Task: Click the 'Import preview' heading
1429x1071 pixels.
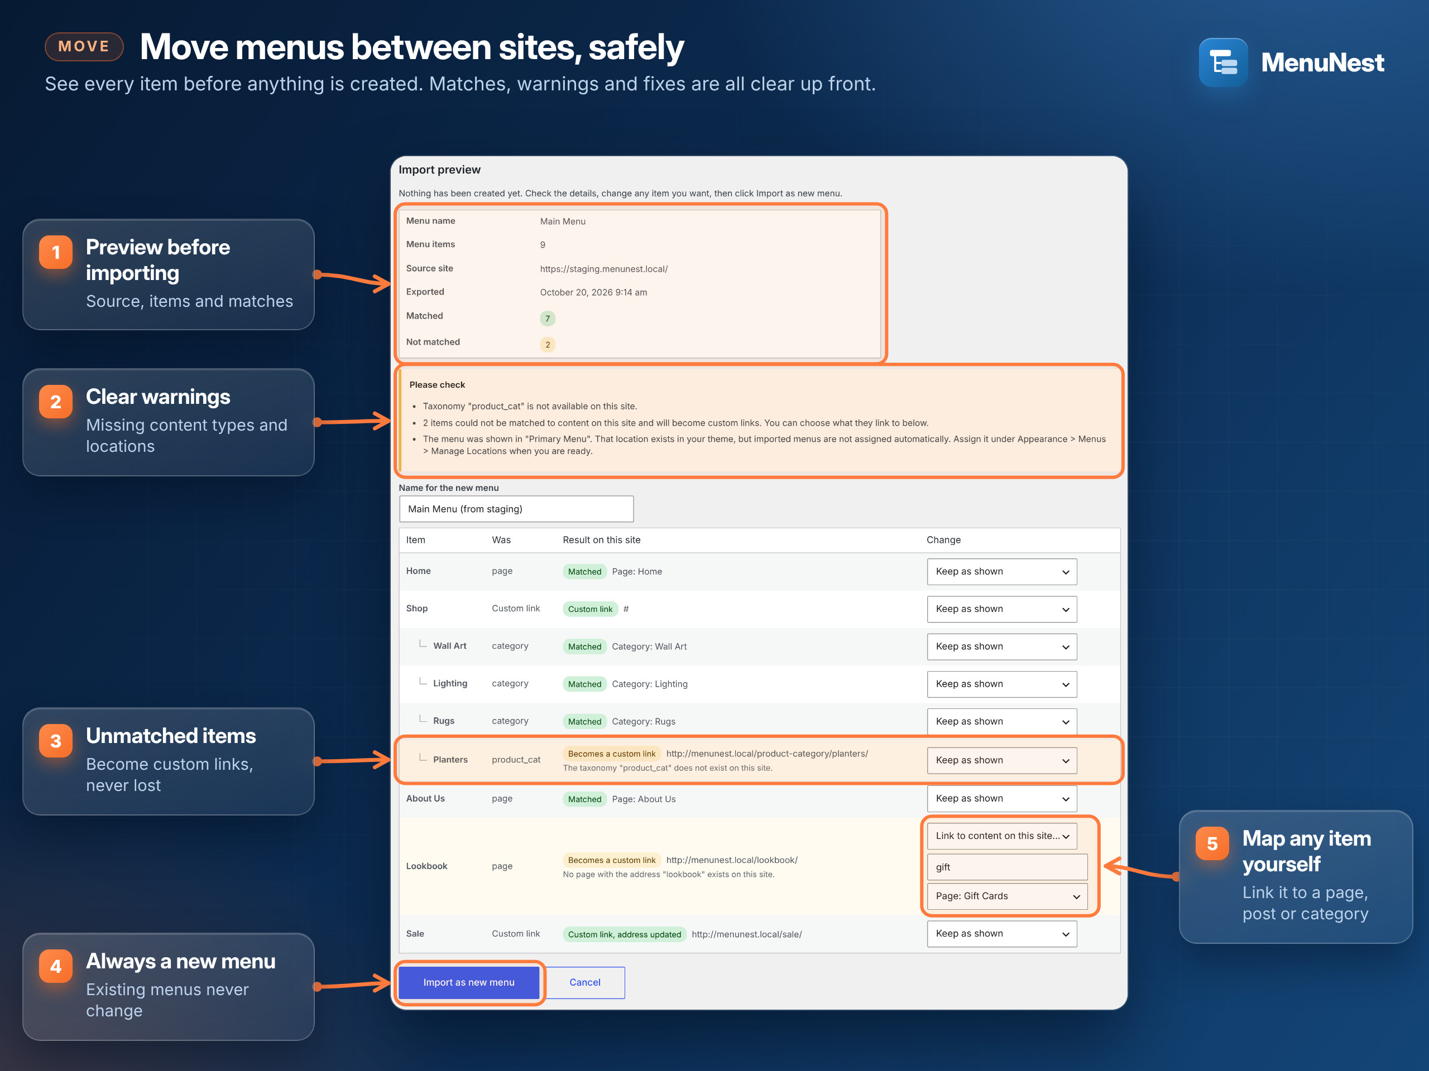Action: pos(439,170)
